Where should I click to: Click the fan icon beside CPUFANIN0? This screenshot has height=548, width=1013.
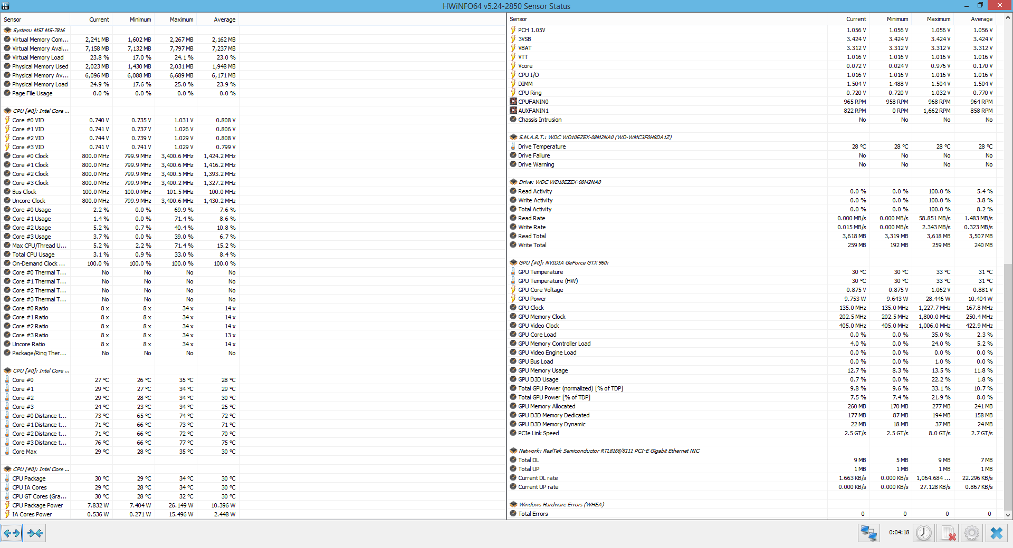click(513, 102)
